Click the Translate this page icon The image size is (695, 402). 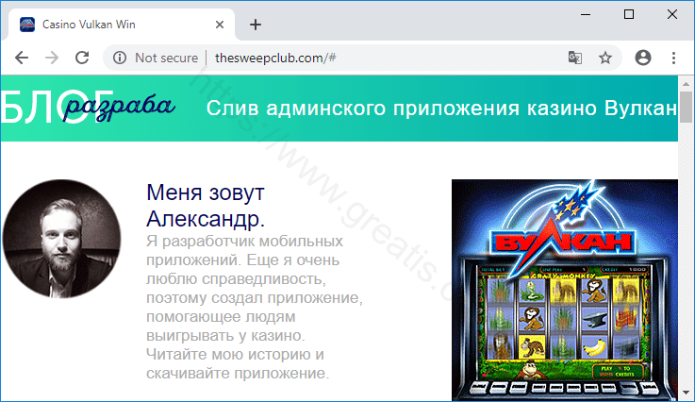point(574,58)
